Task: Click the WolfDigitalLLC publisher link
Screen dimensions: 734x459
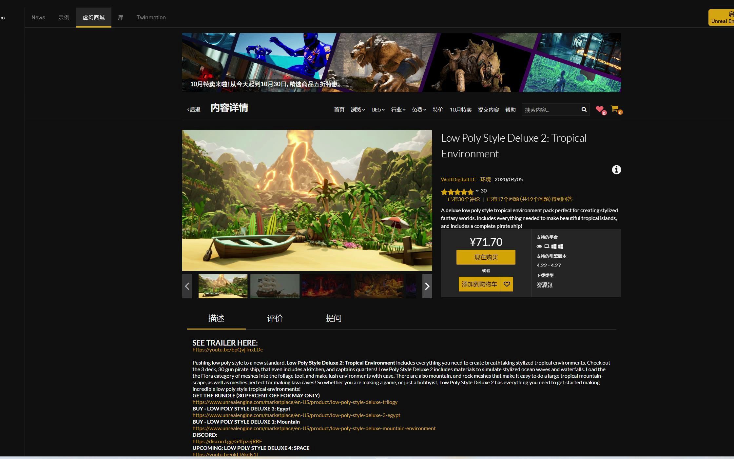Action: (458, 179)
